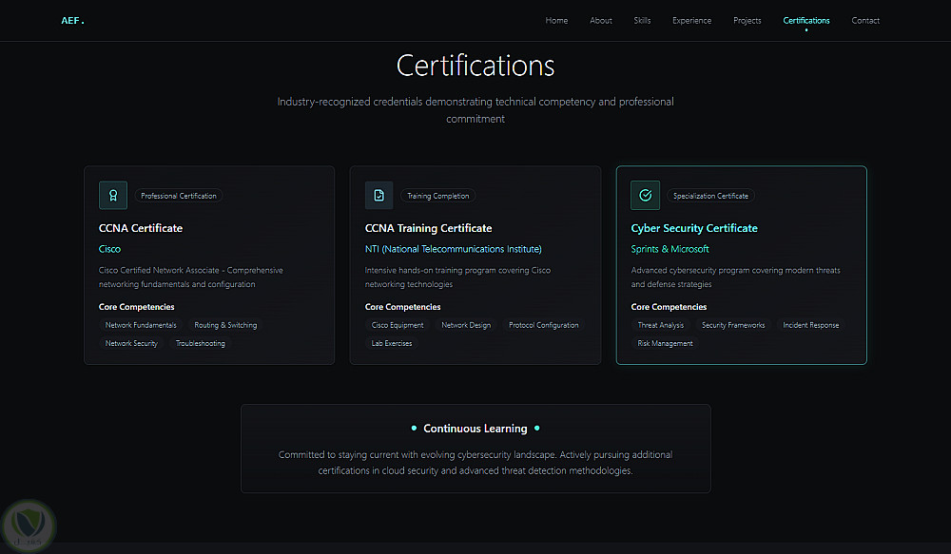Open the Home navigation link

556,21
